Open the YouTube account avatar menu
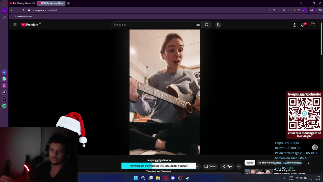Image resolution: width=323 pixels, height=182 pixels. [x=313, y=25]
